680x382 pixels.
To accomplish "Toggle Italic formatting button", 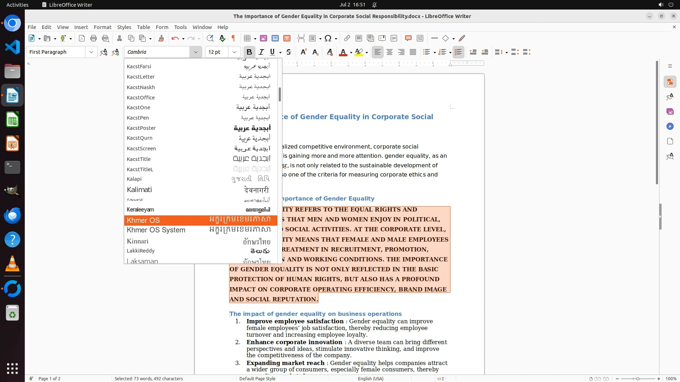I will click(261, 52).
